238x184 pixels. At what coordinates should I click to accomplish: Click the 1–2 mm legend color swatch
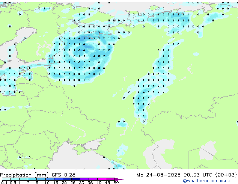pos(24,179)
